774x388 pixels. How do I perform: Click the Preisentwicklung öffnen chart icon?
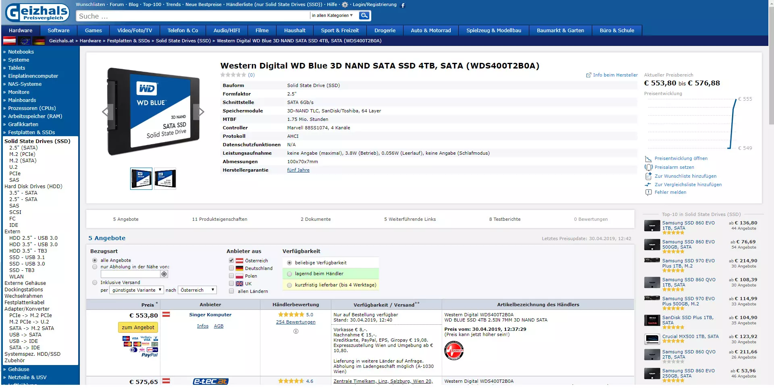[648, 159]
